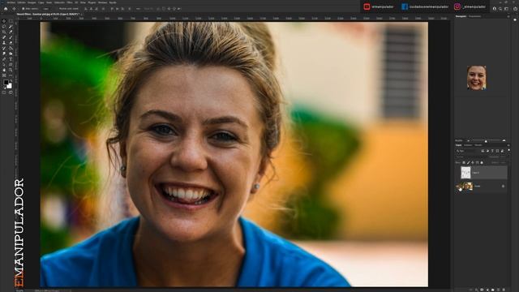Image resolution: width=519 pixels, height=292 pixels.
Task: Open the workspace switcher icon
Action: 506,9
